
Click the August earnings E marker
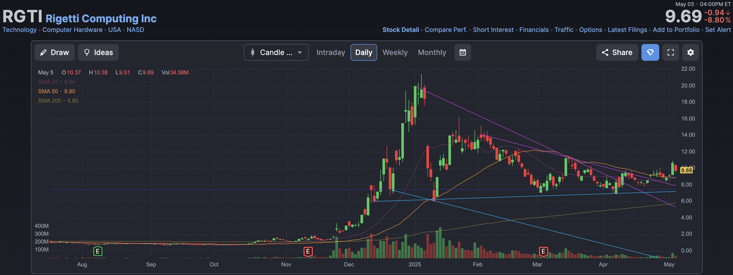coord(98,251)
